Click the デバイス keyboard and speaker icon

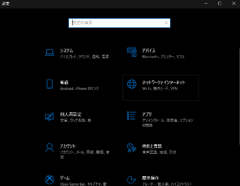click(x=132, y=52)
